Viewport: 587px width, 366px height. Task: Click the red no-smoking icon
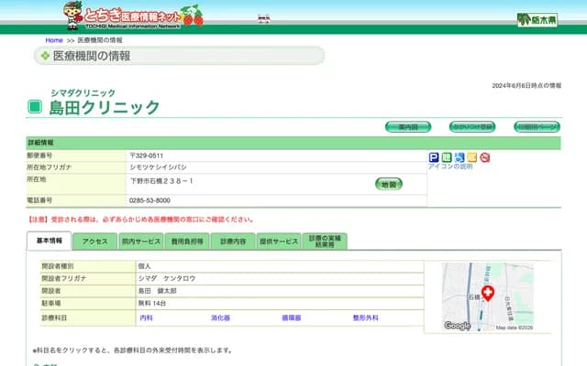[484, 157]
